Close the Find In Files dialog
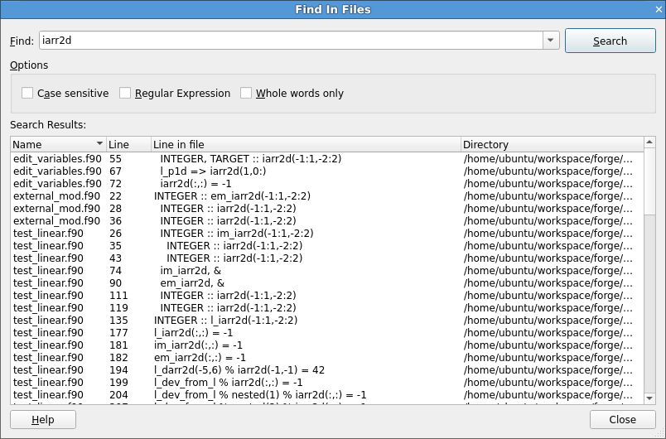Image resolution: width=666 pixels, height=439 pixels. (622, 420)
